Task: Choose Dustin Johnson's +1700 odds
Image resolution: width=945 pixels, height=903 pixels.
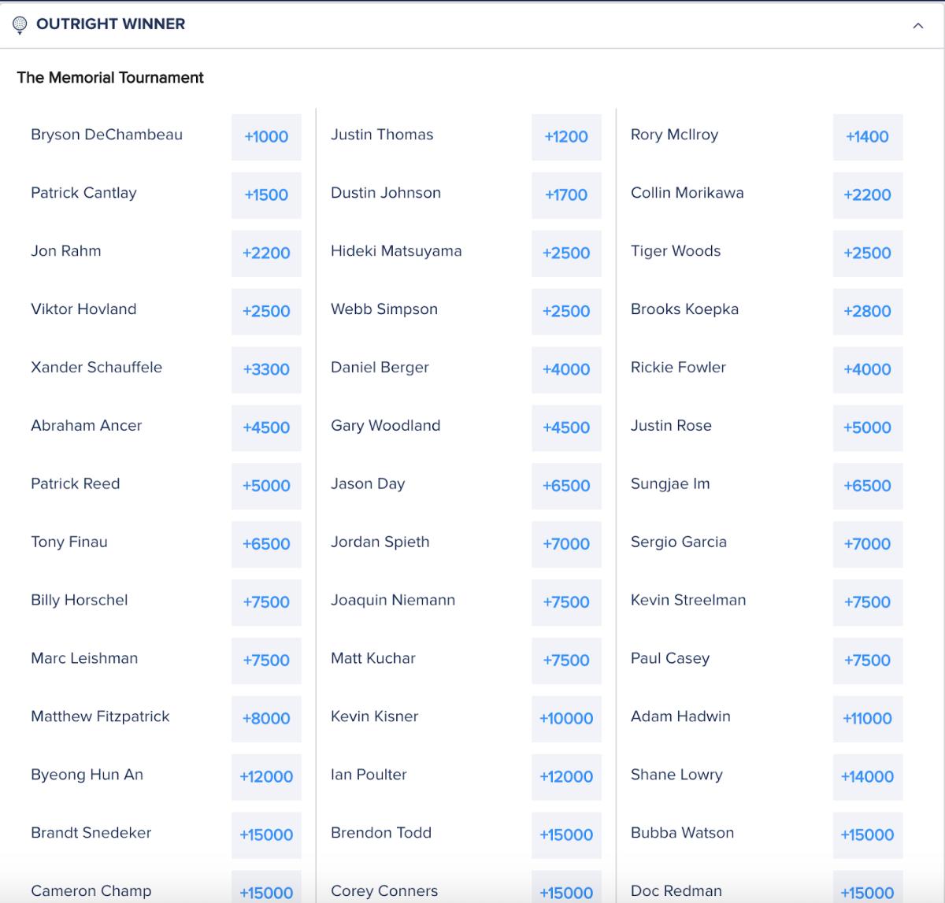Action: (566, 195)
